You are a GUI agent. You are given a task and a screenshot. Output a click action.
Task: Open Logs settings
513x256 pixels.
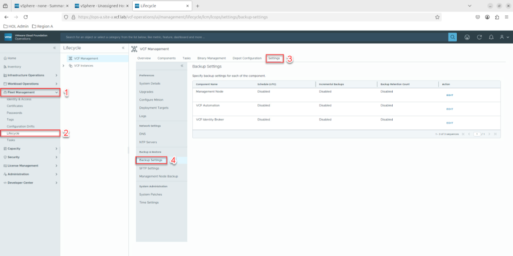tap(143, 116)
